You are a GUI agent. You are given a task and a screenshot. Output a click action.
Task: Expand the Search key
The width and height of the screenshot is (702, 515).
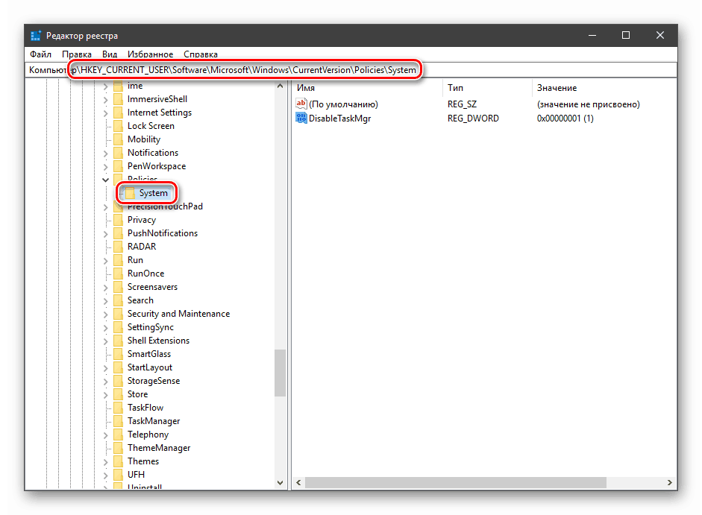click(106, 300)
